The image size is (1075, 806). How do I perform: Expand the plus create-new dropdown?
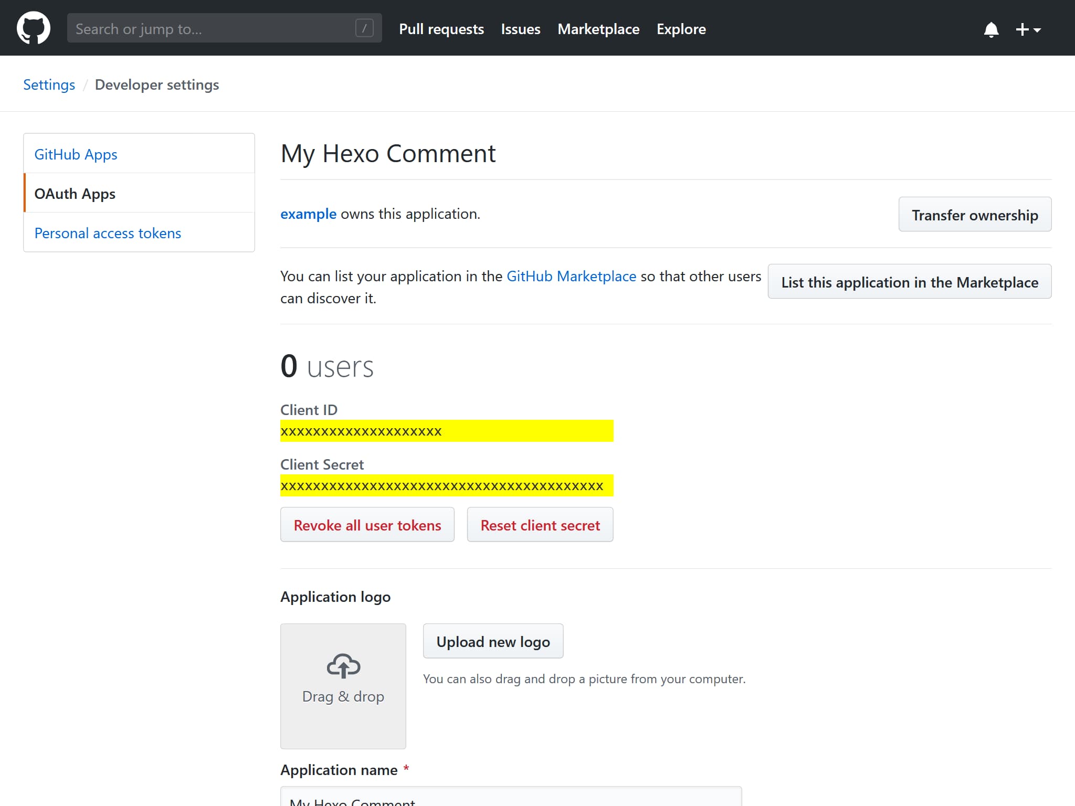1028,29
